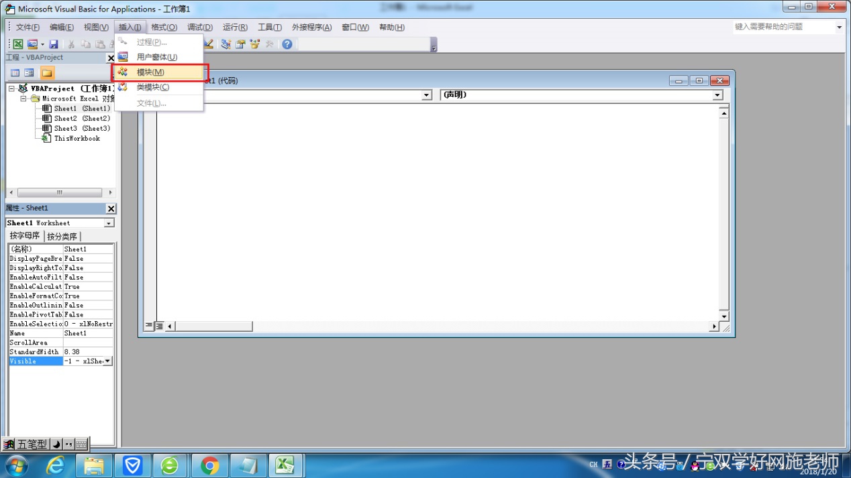Collapse Microsoft Excel Objects folder node
This screenshot has height=478, width=851.
(x=23, y=99)
